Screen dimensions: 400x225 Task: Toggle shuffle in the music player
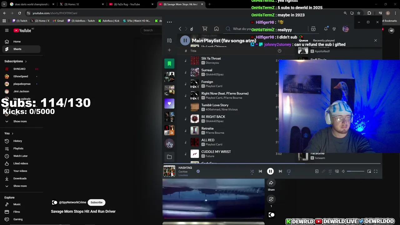coord(252,171)
